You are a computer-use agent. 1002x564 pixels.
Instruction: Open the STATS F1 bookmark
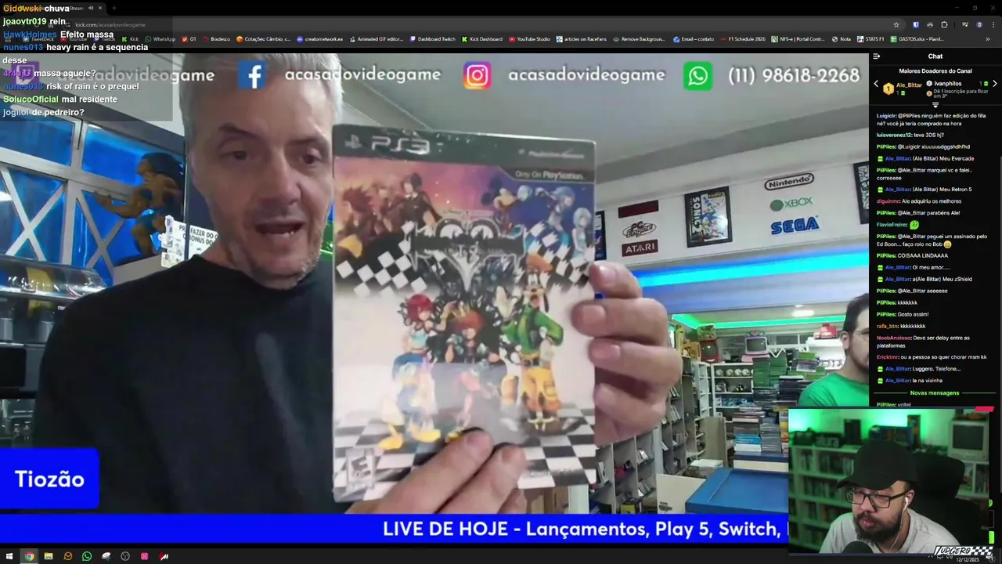(870, 38)
